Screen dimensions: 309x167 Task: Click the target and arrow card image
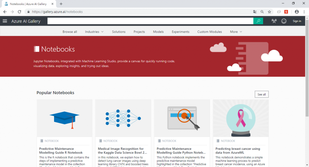[182, 118]
